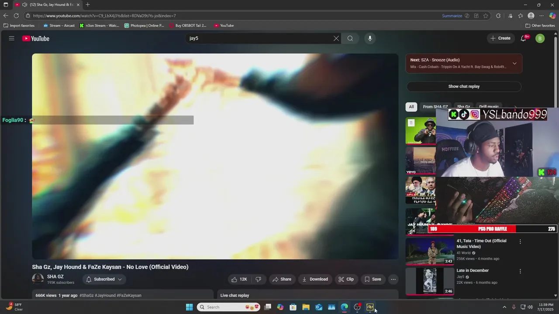Open the account avatar labeled B
Viewport: 559px width, 314px height.
(540, 38)
